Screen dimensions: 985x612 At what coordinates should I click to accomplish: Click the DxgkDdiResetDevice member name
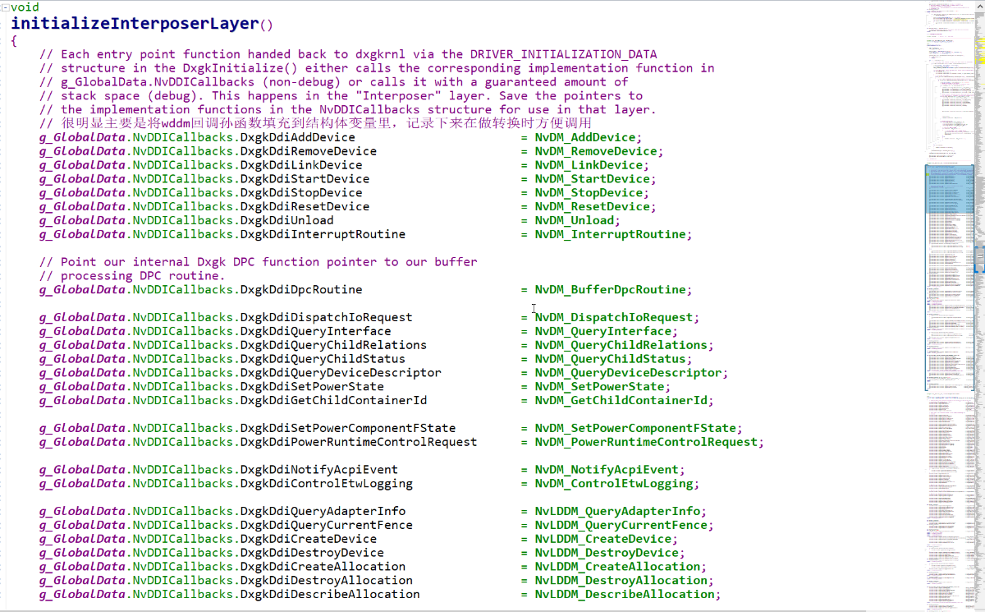coord(305,207)
